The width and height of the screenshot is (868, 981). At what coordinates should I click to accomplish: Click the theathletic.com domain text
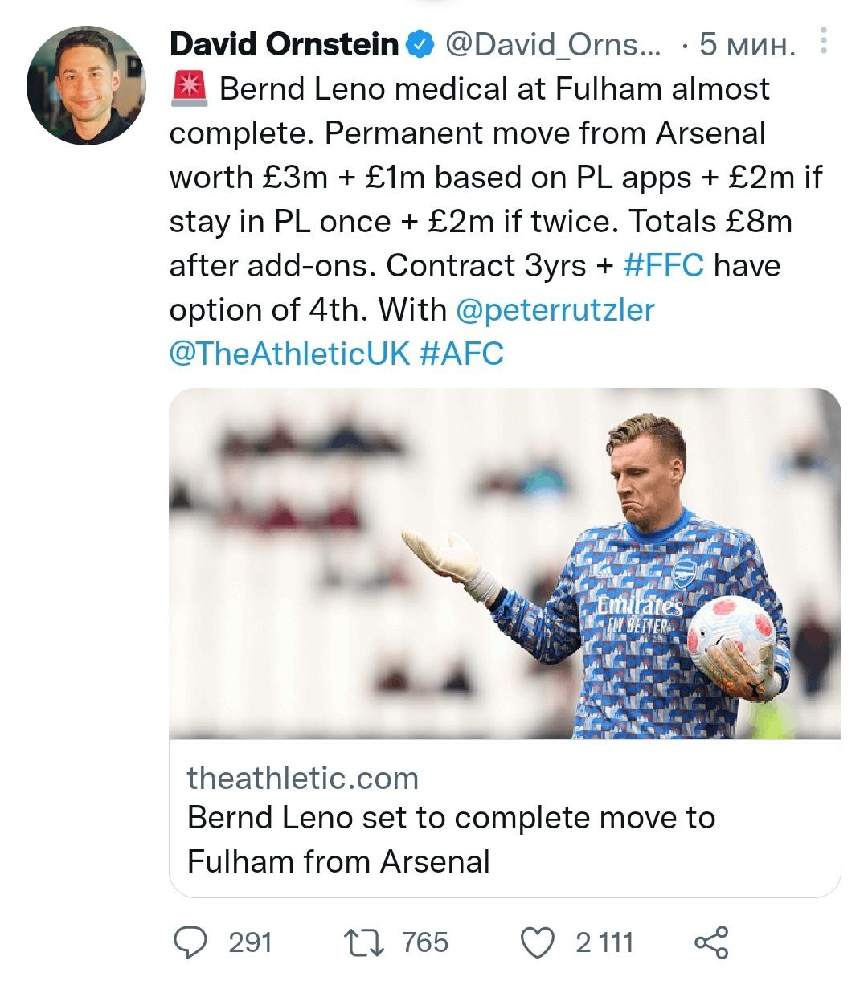pyautogui.click(x=303, y=778)
